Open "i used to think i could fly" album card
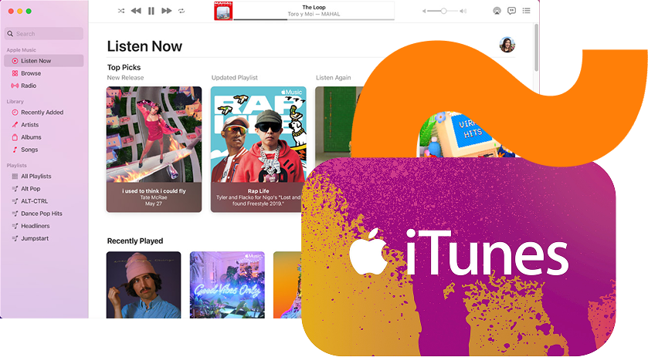The width and height of the screenshot is (648, 357). tap(154, 150)
